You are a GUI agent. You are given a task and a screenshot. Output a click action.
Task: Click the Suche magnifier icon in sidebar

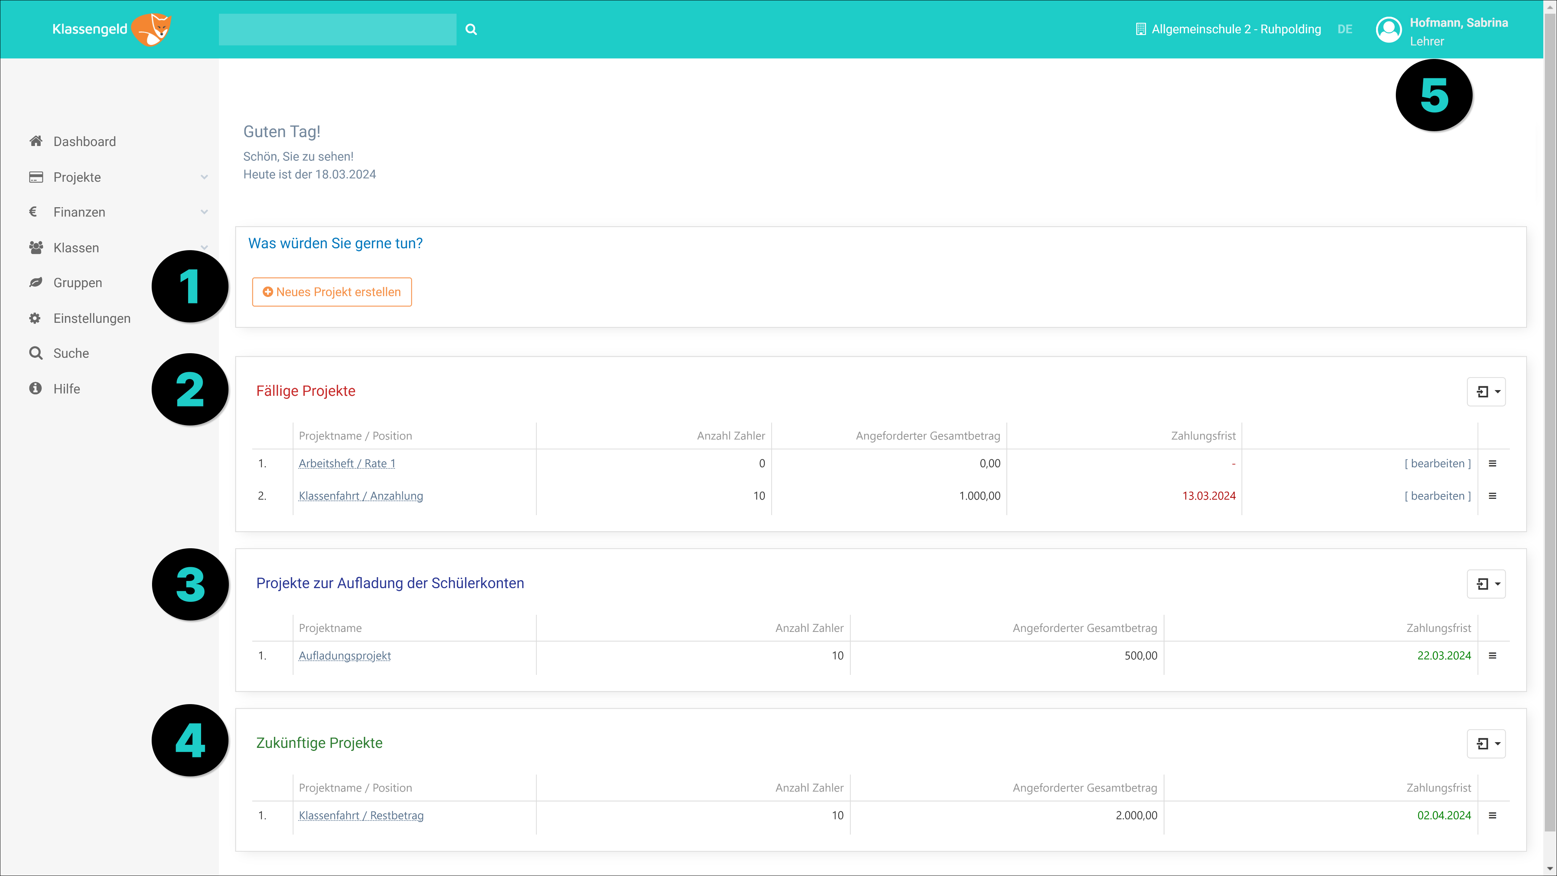(36, 353)
